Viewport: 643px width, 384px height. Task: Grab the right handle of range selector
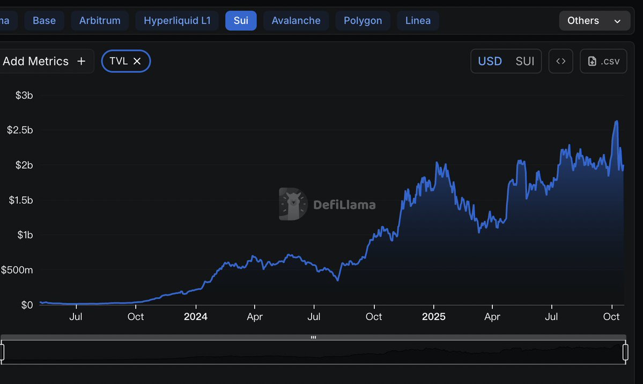pyautogui.click(x=625, y=352)
